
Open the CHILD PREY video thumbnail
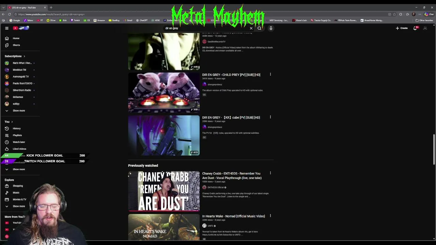pos(164,93)
